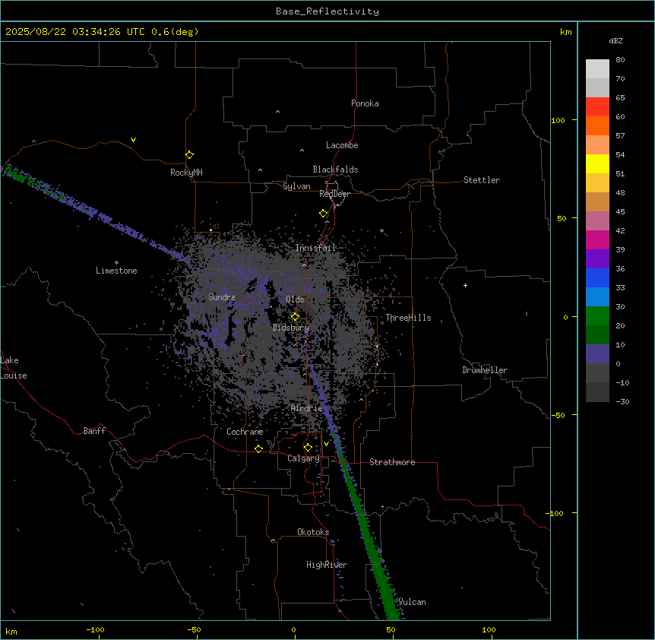Pick the purple 36-39 dBZ legend swatch
This screenshot has width=655, height=640.
click(597, 258)
